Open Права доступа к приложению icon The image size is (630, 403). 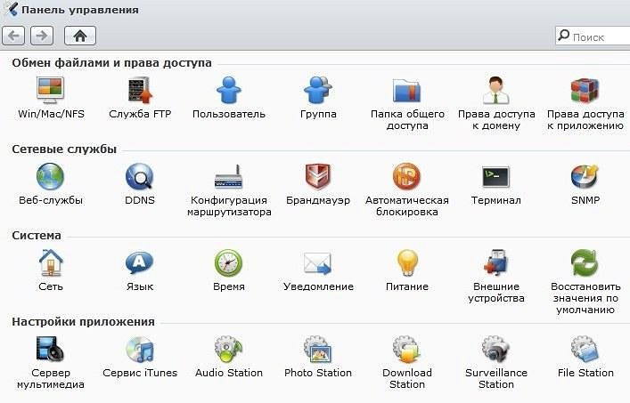pos(585,91)
